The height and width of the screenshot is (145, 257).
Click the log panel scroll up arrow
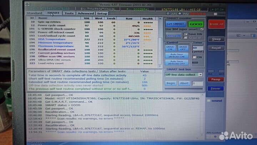202,95
